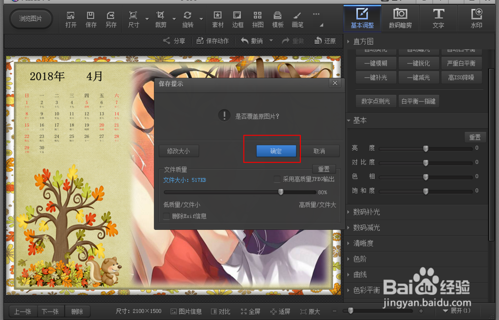Reset file quality with 重置 in dialog
The image size is (499, 320).
click(324, 169)
